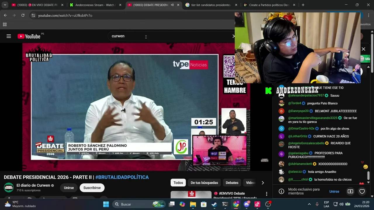Viewport: 374px width, 210px height.
Task: Go to YouTube home via logo
Action: [29, 36]
